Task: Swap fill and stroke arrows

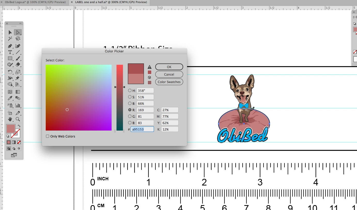Action: click(19, 126)
